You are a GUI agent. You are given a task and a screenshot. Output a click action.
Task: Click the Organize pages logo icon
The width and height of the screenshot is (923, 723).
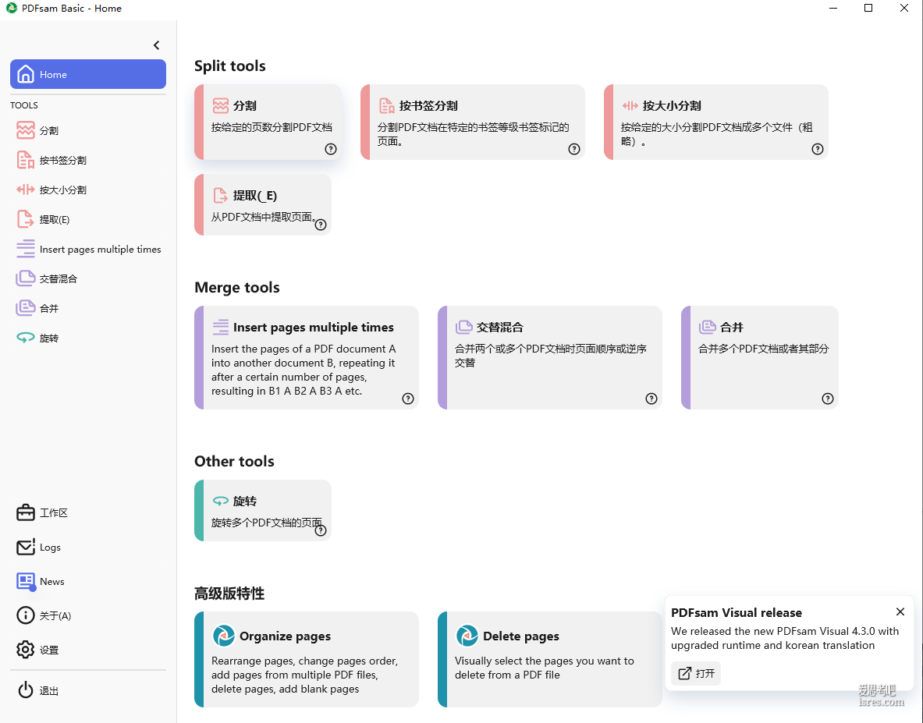coord(224,636)
